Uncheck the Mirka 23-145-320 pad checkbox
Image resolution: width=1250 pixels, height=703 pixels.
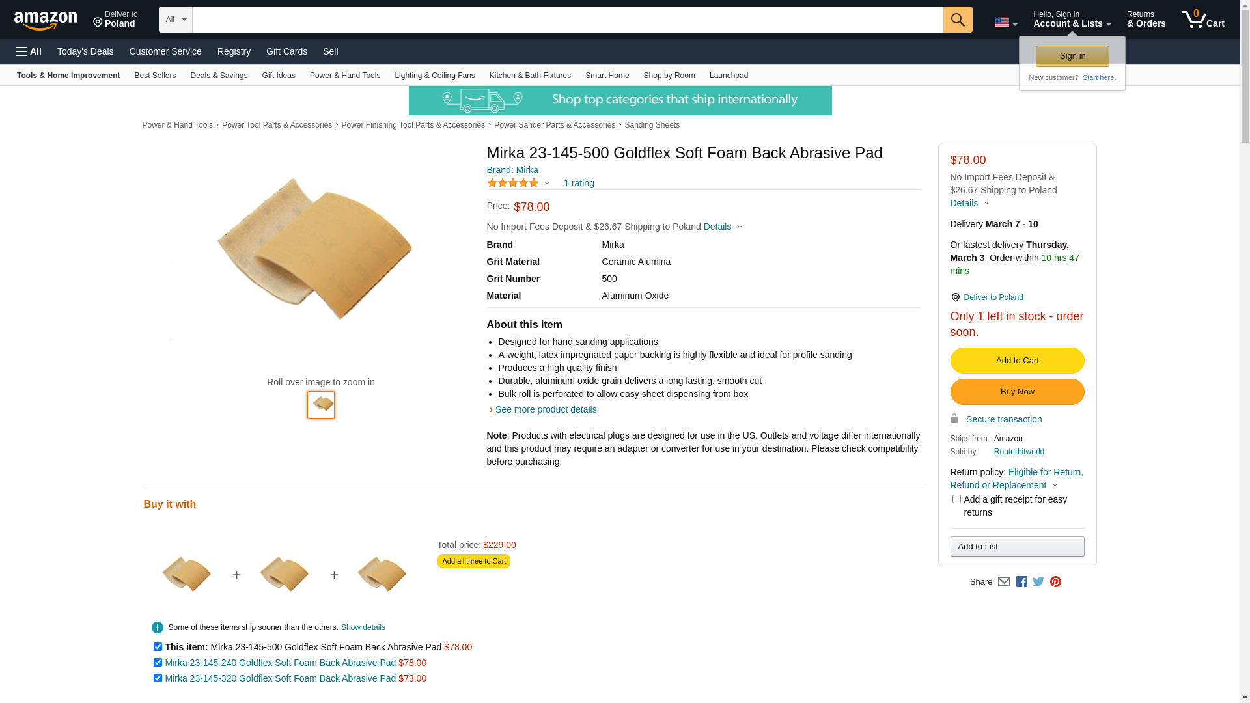point(158,678)
